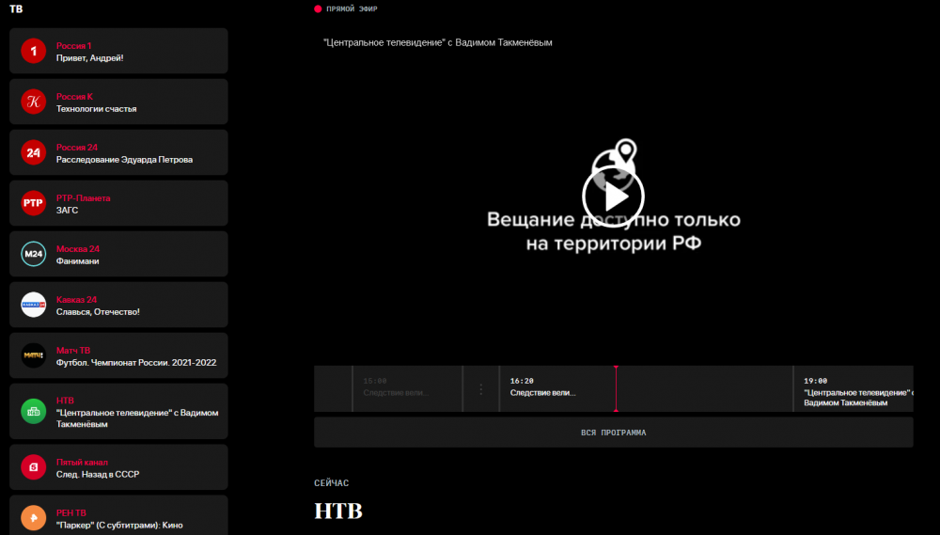Click the Кавказ 24 channel logo
The height and width of the screenshot is (535, 940).
point(34,305)
